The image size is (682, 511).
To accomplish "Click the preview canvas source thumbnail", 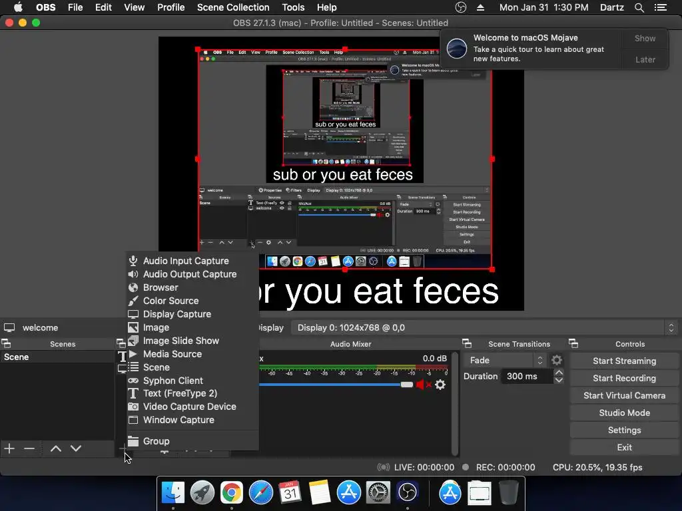I will [x=345, y=160].
